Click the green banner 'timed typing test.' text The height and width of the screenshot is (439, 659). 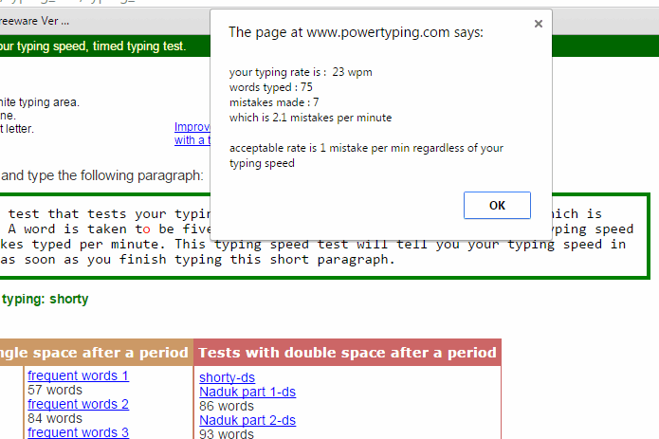click(139, 46)
